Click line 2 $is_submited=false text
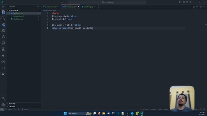Screen dimensions: 207x116 click(x=64, y=16)
